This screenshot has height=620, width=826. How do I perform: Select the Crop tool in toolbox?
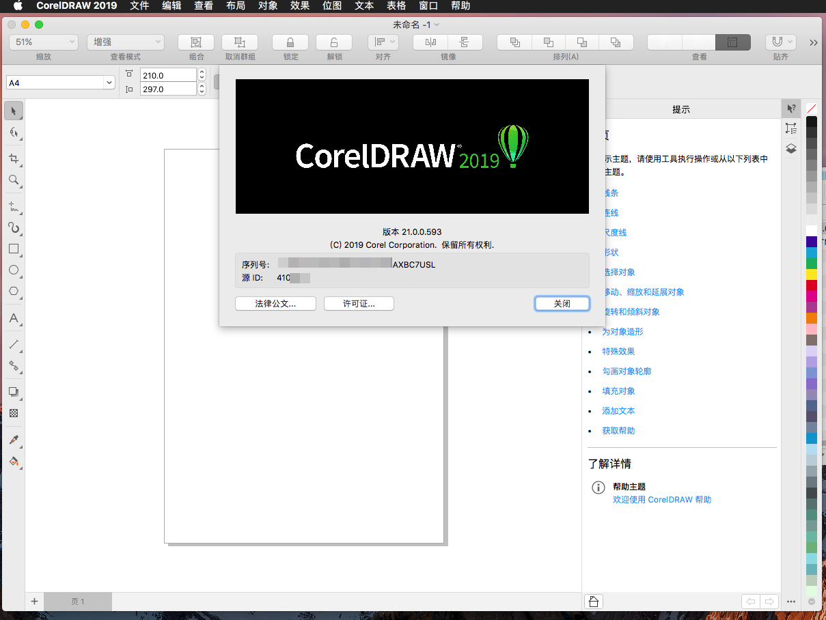point(13,158)
